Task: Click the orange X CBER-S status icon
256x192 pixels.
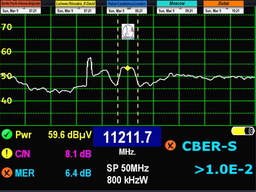Action: pyautogui.click(x=170, y=145)
